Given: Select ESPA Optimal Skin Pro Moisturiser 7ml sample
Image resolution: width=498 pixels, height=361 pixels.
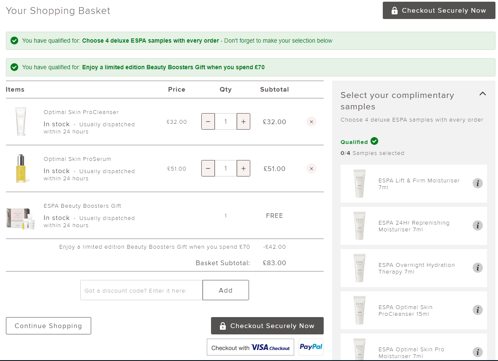Looking at the screenshot, I should coord(414,347).
